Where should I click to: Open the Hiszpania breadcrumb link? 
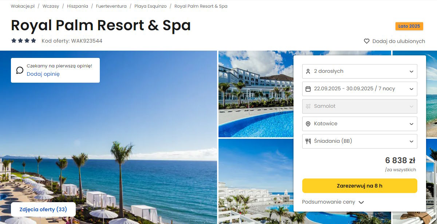click(x=78, y=6)
